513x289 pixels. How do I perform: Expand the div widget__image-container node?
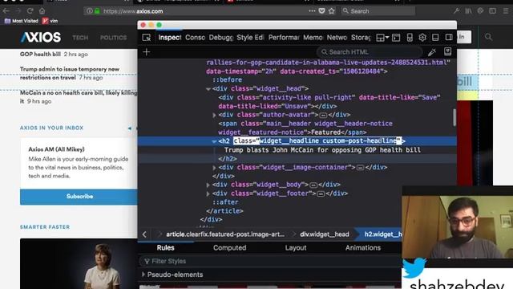[214, 168]
